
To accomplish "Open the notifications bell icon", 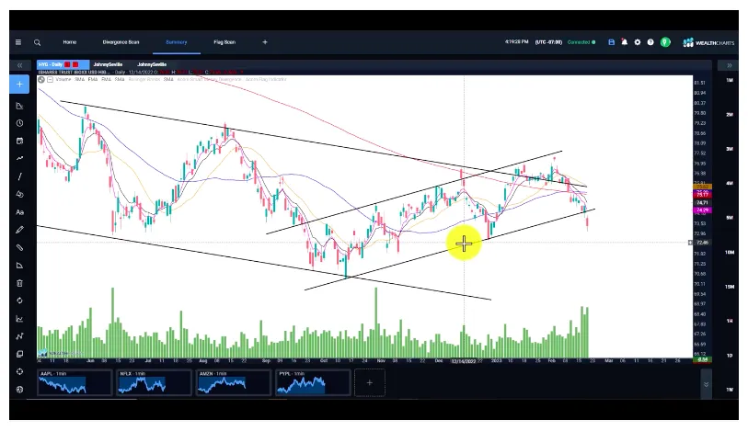I will [625, 42].
